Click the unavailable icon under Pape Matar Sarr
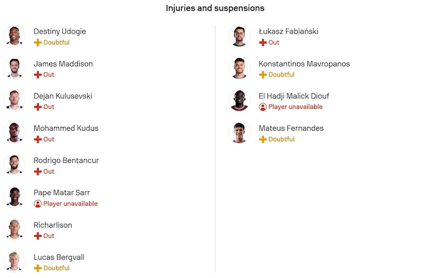Viewport: 430px width, 278px height. pyautogui.click(x=37, y=204)
